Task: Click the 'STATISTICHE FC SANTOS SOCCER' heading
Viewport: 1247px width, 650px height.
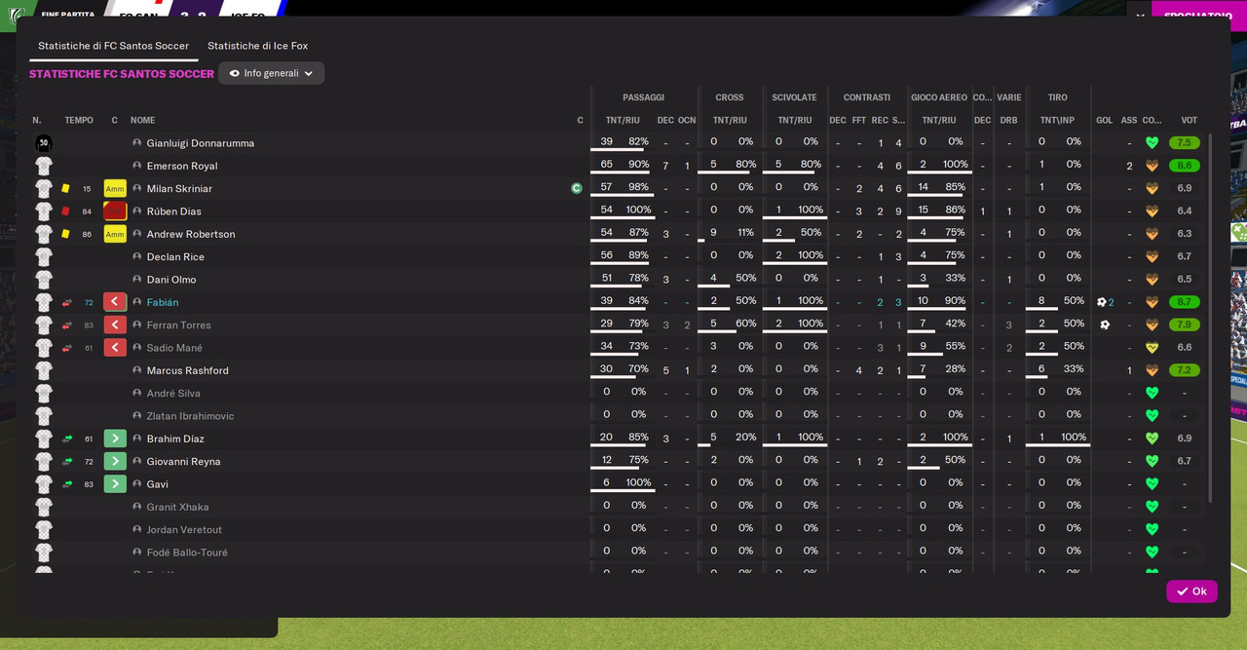Action: (122, 74)
